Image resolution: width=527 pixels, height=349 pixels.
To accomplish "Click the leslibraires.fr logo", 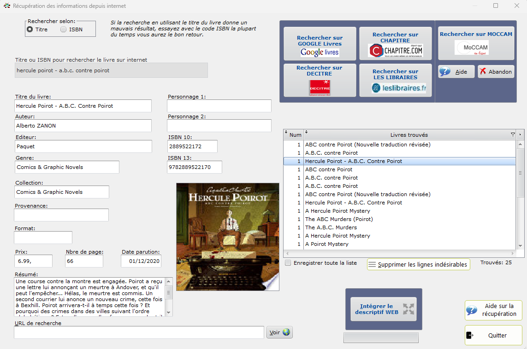I will [399, 88].
